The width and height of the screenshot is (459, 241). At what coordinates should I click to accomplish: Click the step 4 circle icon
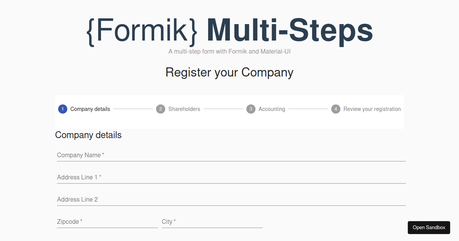click(336, 109)
